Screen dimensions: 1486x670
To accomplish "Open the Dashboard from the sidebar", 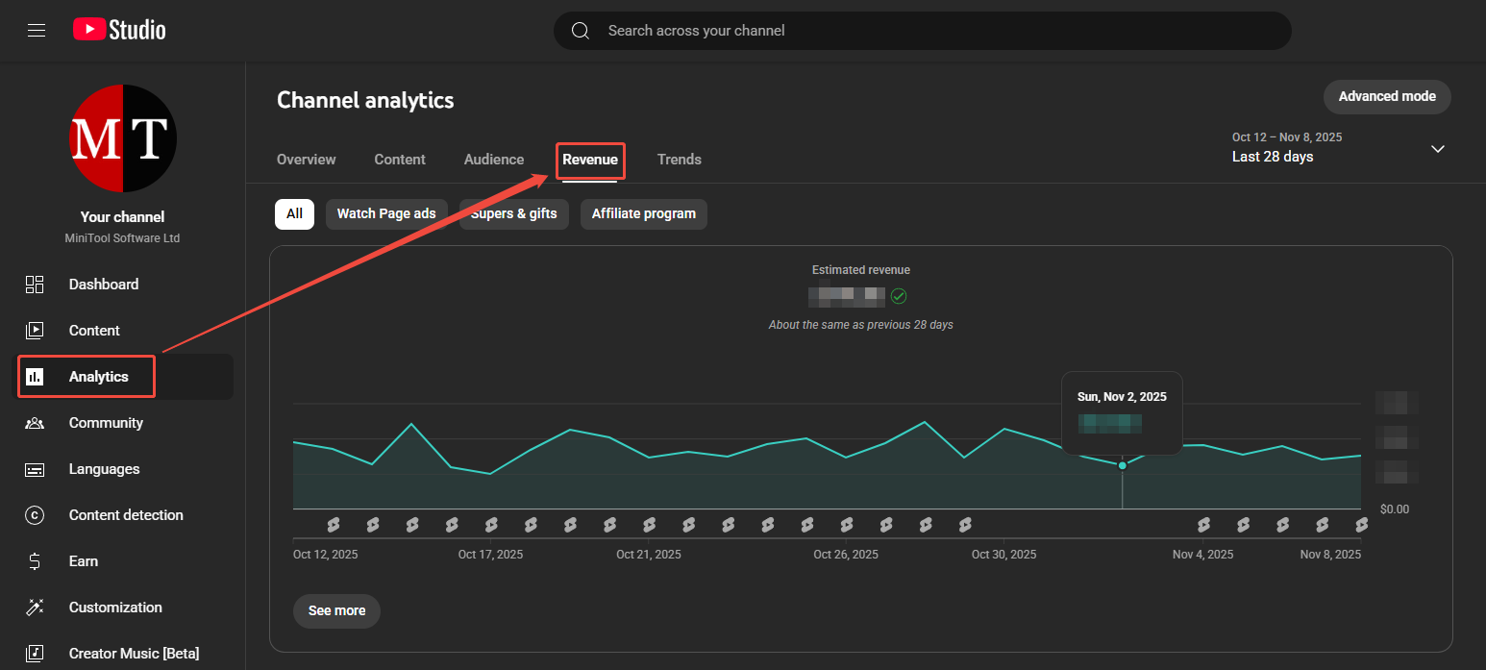I will point(35,285).
